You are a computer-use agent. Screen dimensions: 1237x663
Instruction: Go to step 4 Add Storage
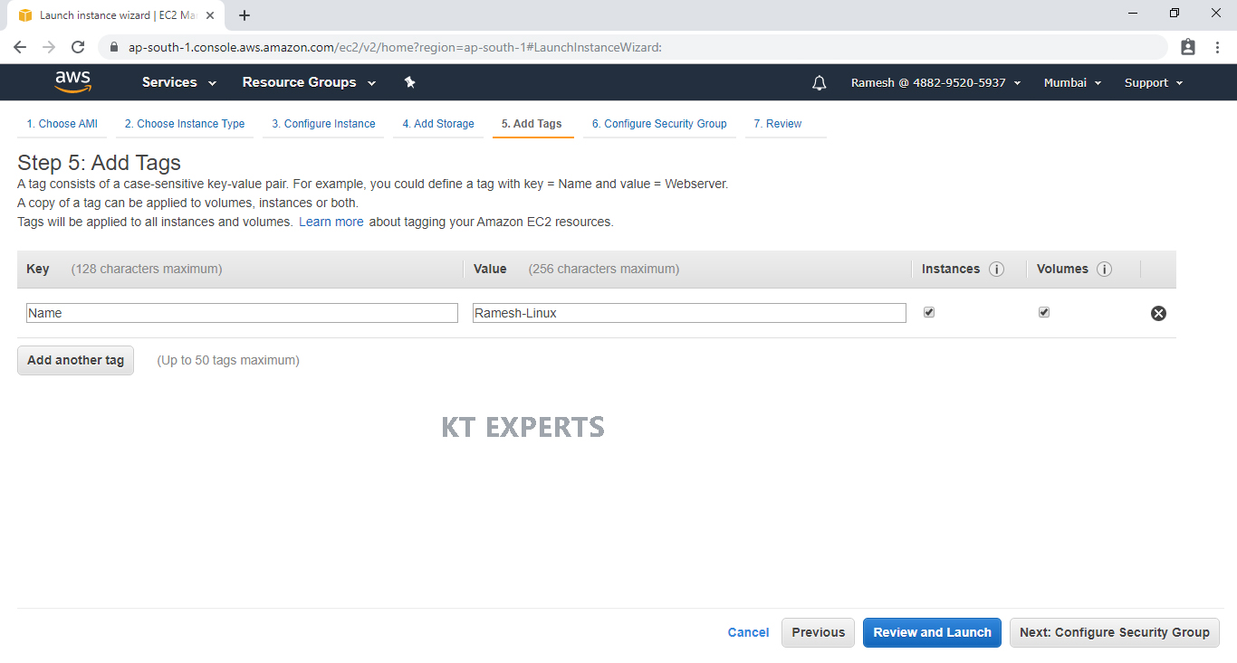click(438, 124)
